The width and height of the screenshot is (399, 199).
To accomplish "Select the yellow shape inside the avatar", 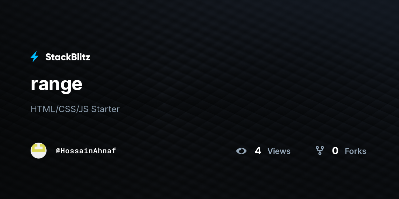I will pyautogui.click(x=39, y=148).
